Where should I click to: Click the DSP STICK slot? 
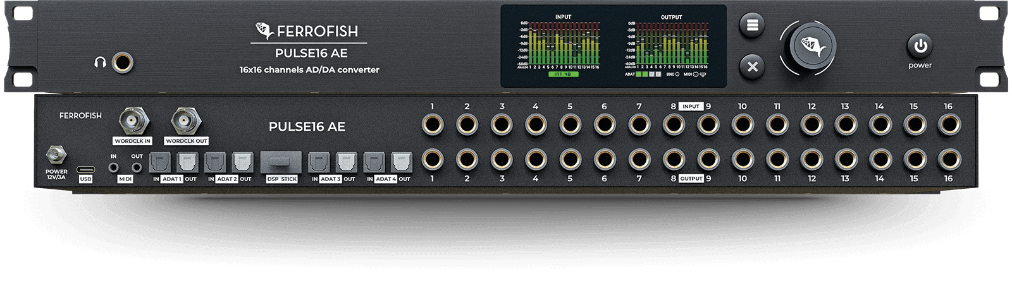(281, 162)
